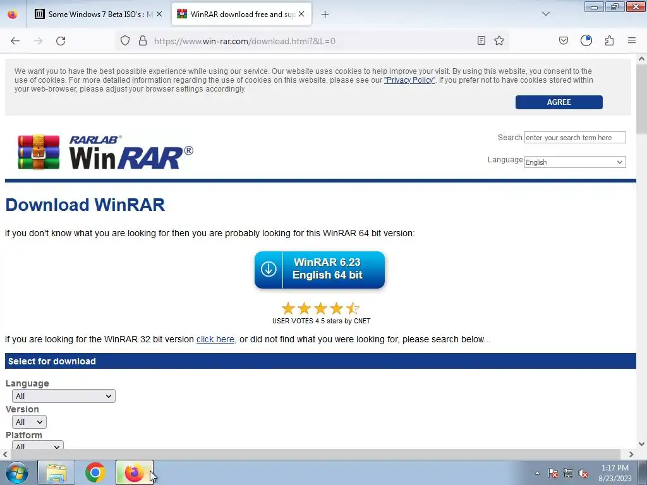This screenshot has width=647, height=485.
Task: Reload the WinRAR download page
Action: [x=61, y=41]
